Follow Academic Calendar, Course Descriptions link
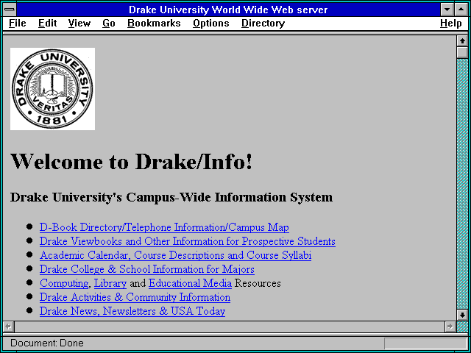Image resolution: width=471 pixels, height=353 pixels. tap(175, 255)
